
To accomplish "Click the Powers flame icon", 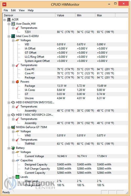I will 17,82.
